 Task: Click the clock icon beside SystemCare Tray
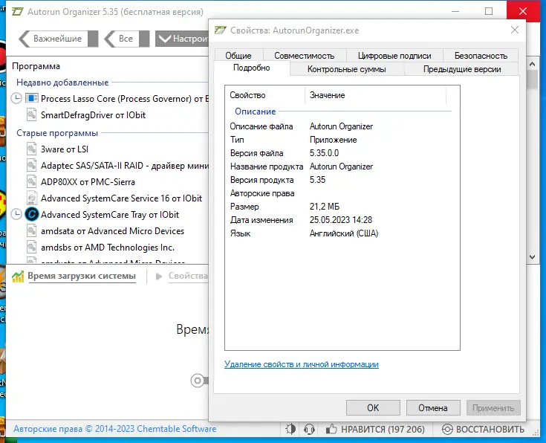point(16,214)
